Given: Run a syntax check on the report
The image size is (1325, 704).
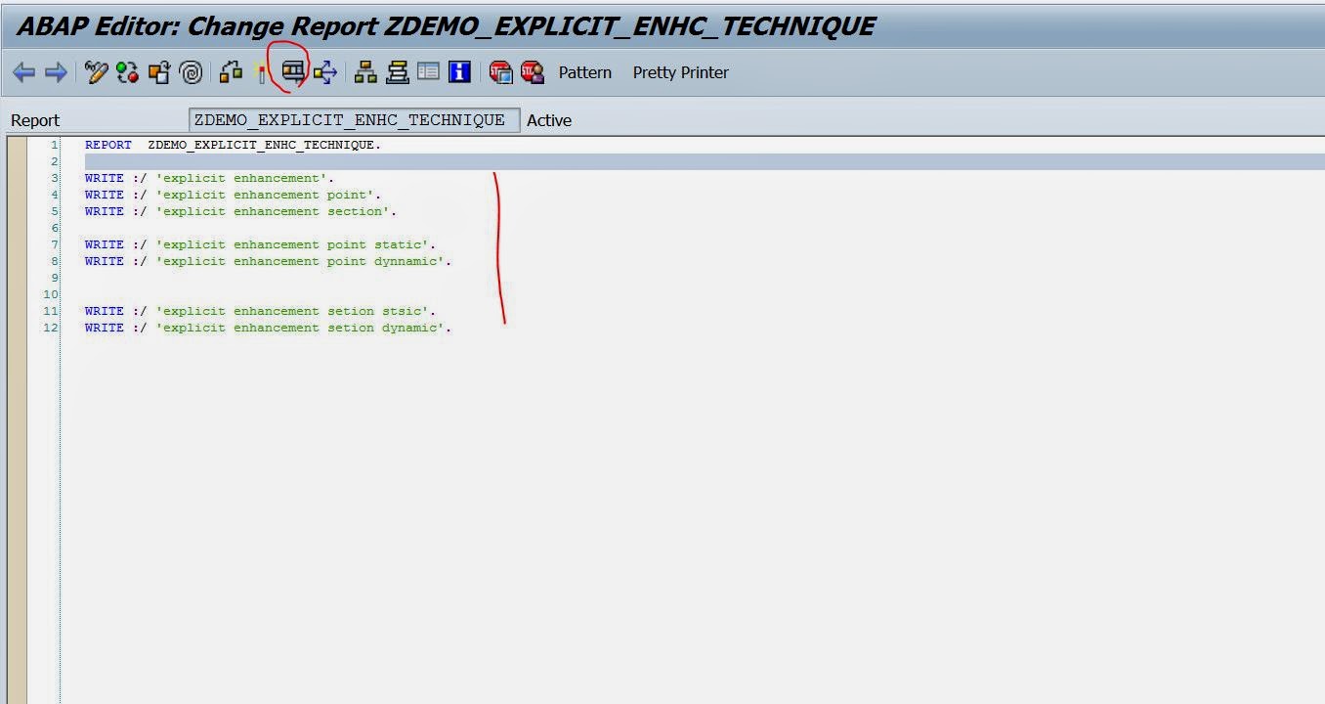Looking at the screenshot, I should pyautogui.click(x=126, y=72).
